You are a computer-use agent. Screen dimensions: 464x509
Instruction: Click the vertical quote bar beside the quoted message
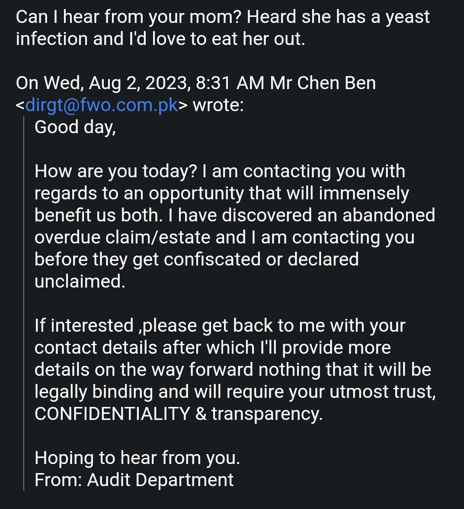[24, 303]
